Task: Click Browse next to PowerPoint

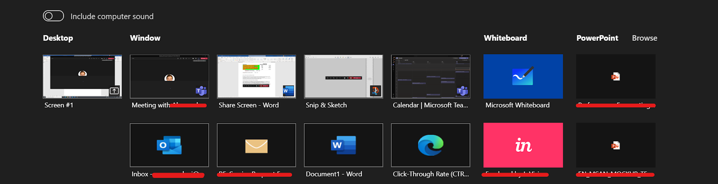Action: coord(644,38)
